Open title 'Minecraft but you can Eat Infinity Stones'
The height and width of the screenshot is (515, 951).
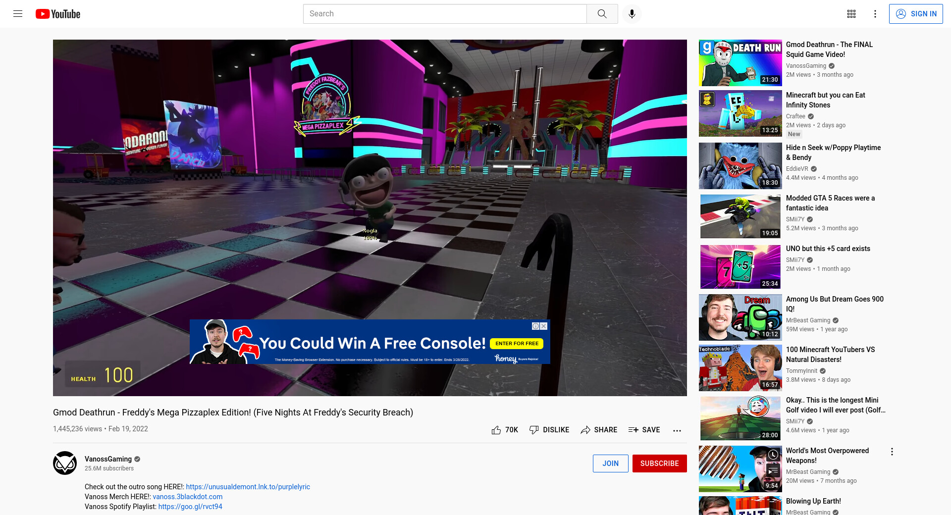coord(826,100)
